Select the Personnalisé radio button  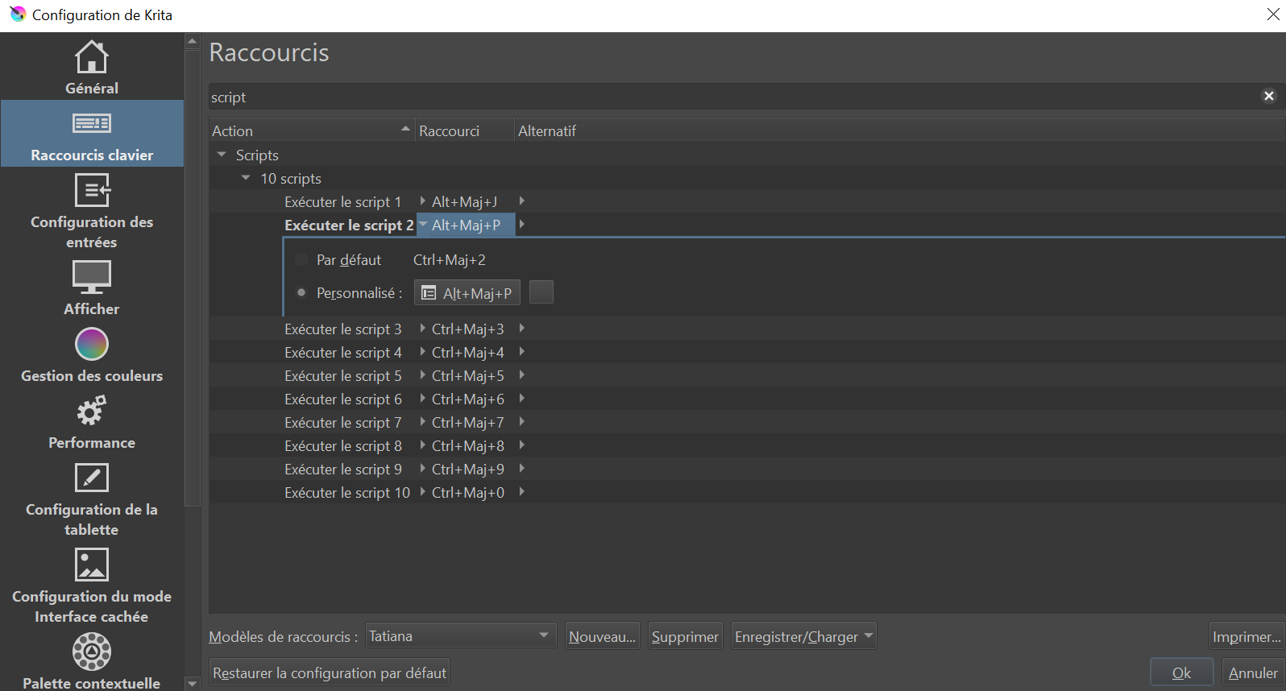[301, 292]
